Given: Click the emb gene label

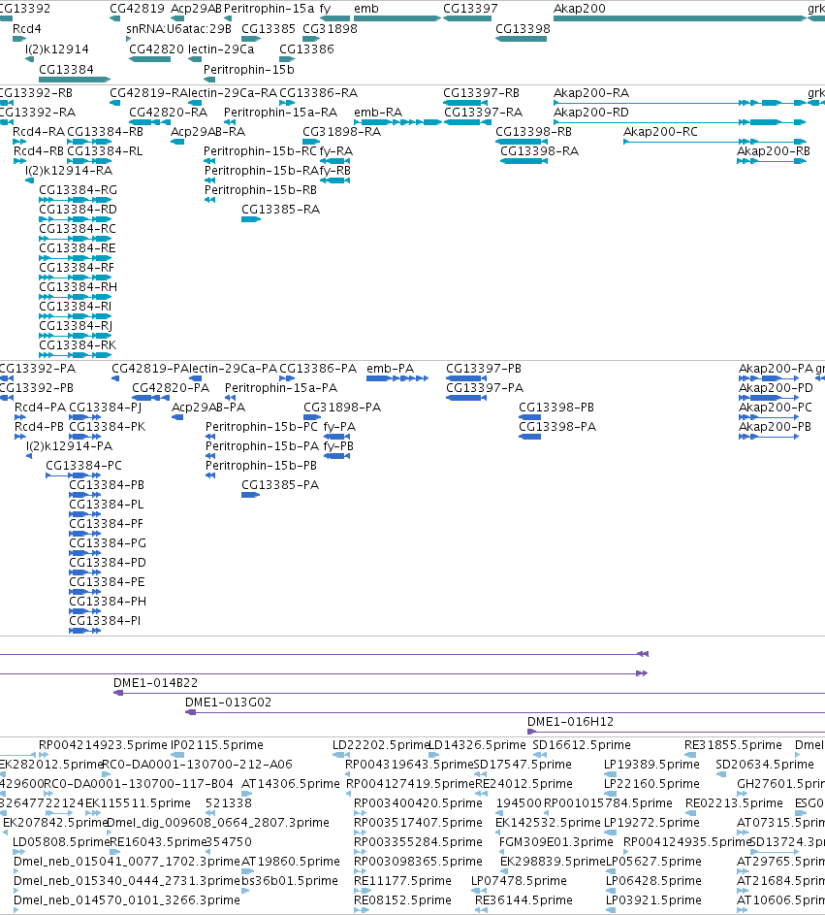Looking at the screenshot, I should point(366,9).
